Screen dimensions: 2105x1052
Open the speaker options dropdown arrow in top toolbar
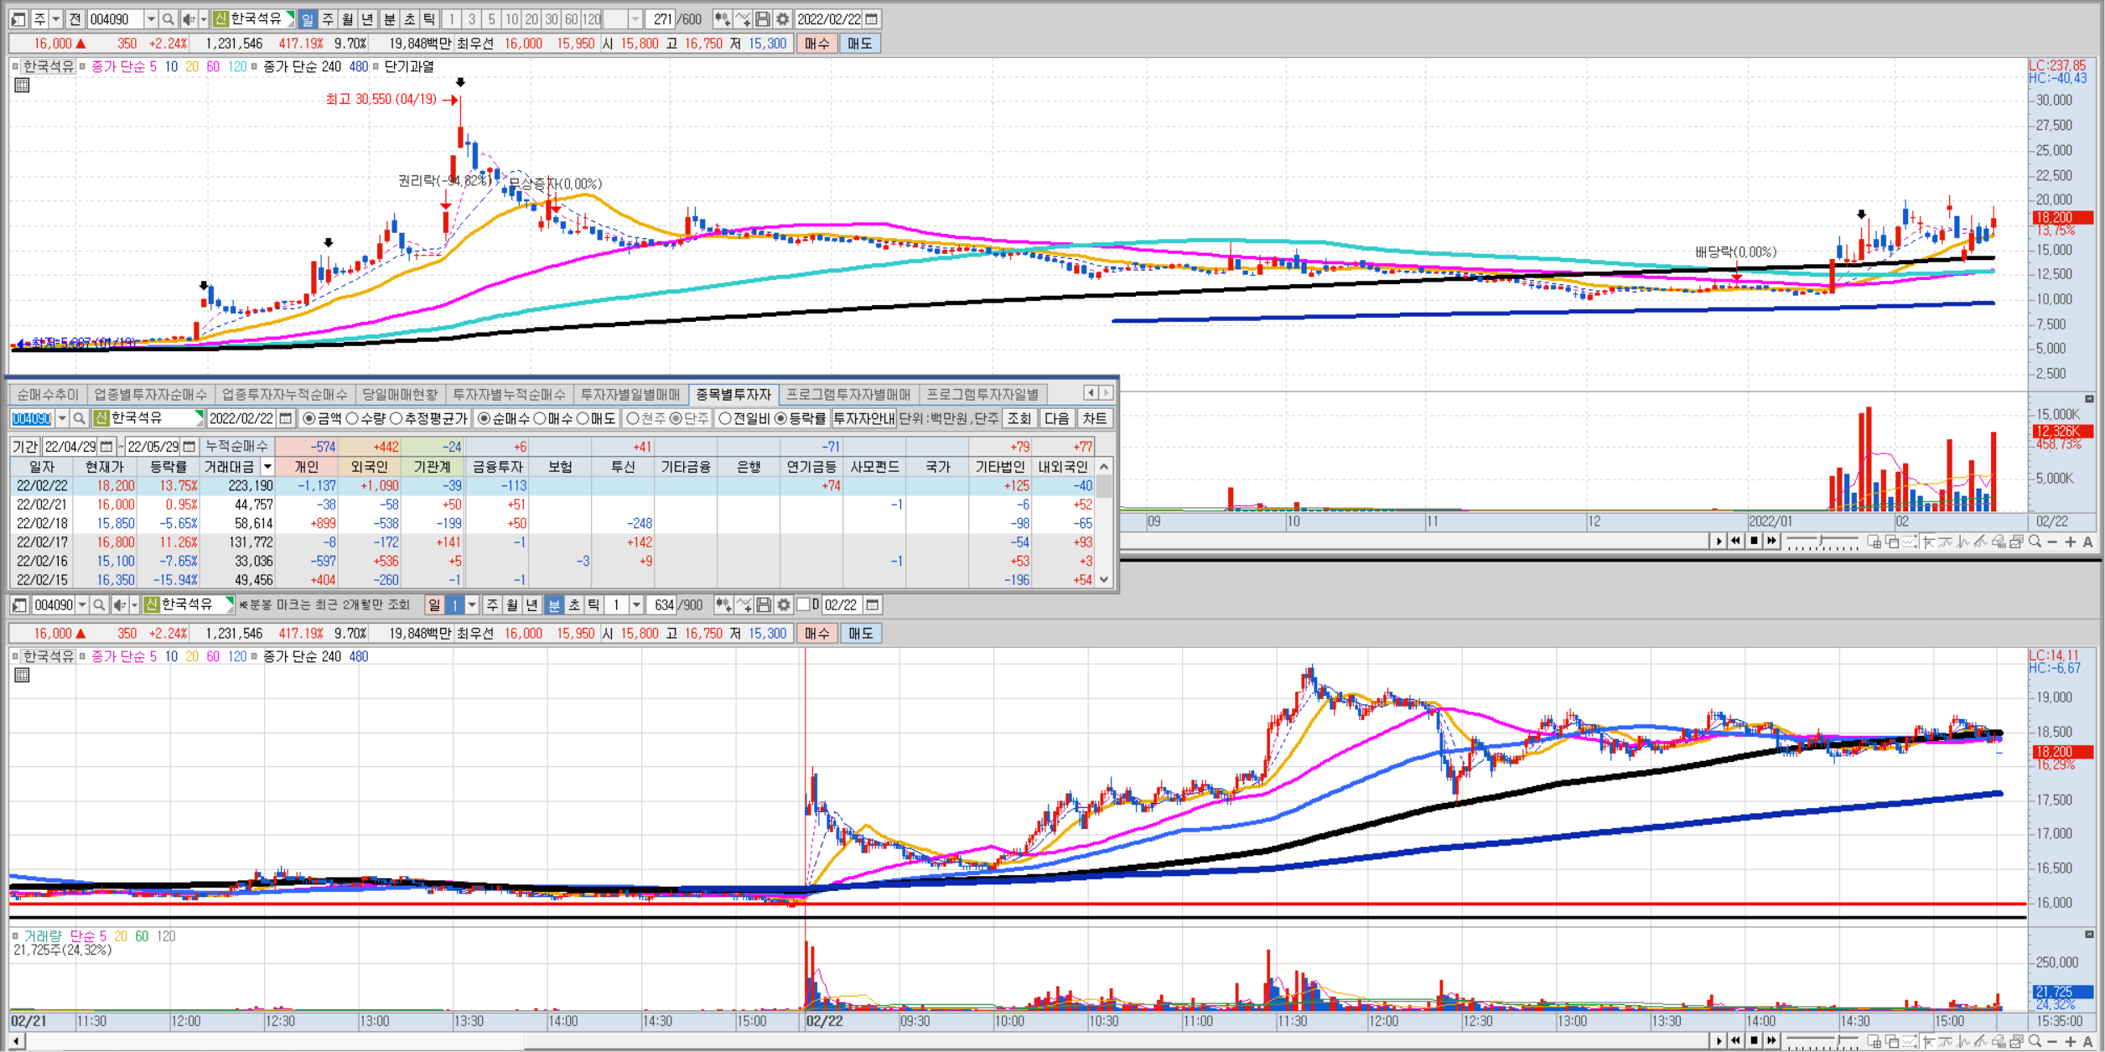coord(203,18)
